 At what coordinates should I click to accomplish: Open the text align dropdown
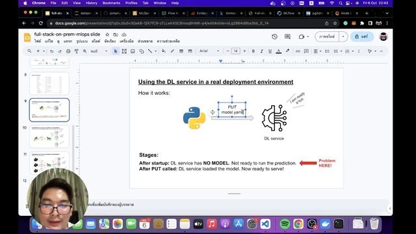coord(317,51)
